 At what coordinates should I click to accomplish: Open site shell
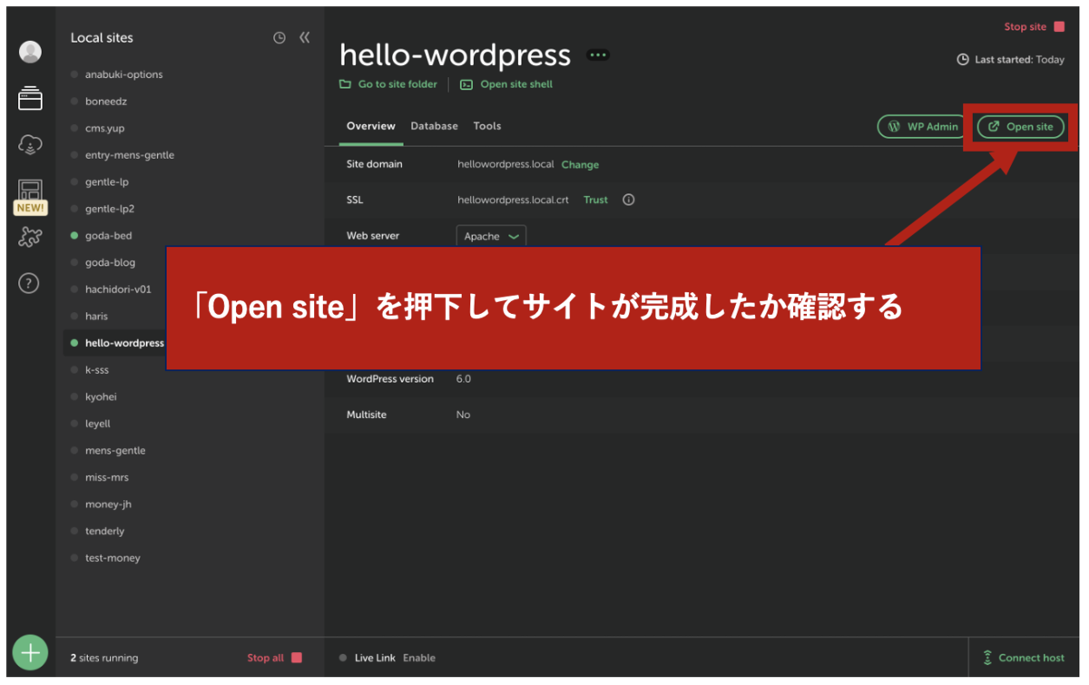coord(506,84)
